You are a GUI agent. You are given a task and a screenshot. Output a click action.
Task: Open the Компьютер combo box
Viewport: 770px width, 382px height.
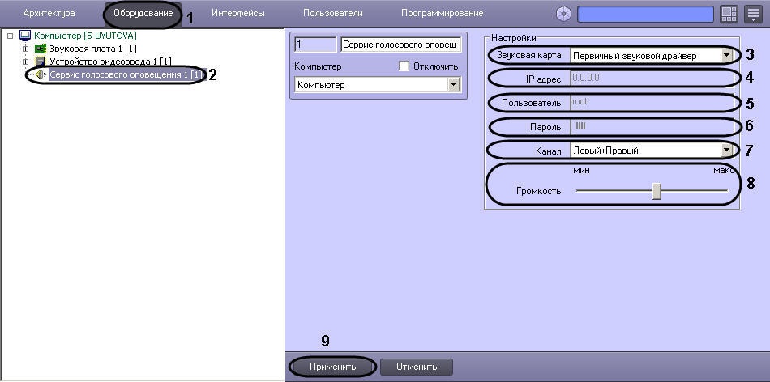point(453,84)
